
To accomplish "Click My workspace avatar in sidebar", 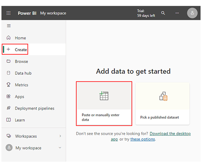I will [x=9, y=148].
